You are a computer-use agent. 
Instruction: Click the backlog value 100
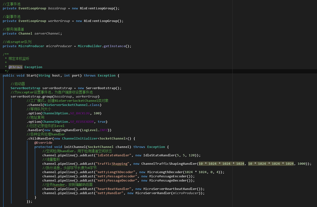tap(97, 113)
